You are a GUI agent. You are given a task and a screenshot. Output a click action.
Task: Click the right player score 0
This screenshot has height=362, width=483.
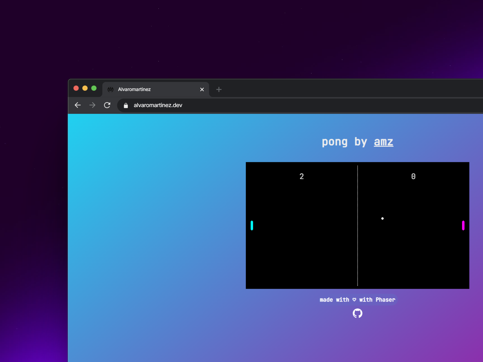(413, 176)
